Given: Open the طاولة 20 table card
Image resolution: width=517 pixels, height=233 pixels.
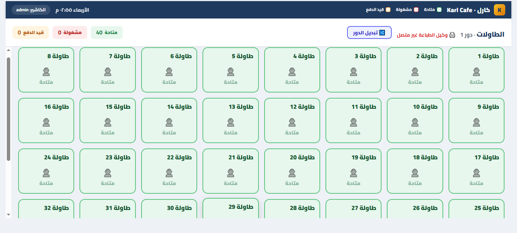Looking at the screenshot, I should (292, 171).
